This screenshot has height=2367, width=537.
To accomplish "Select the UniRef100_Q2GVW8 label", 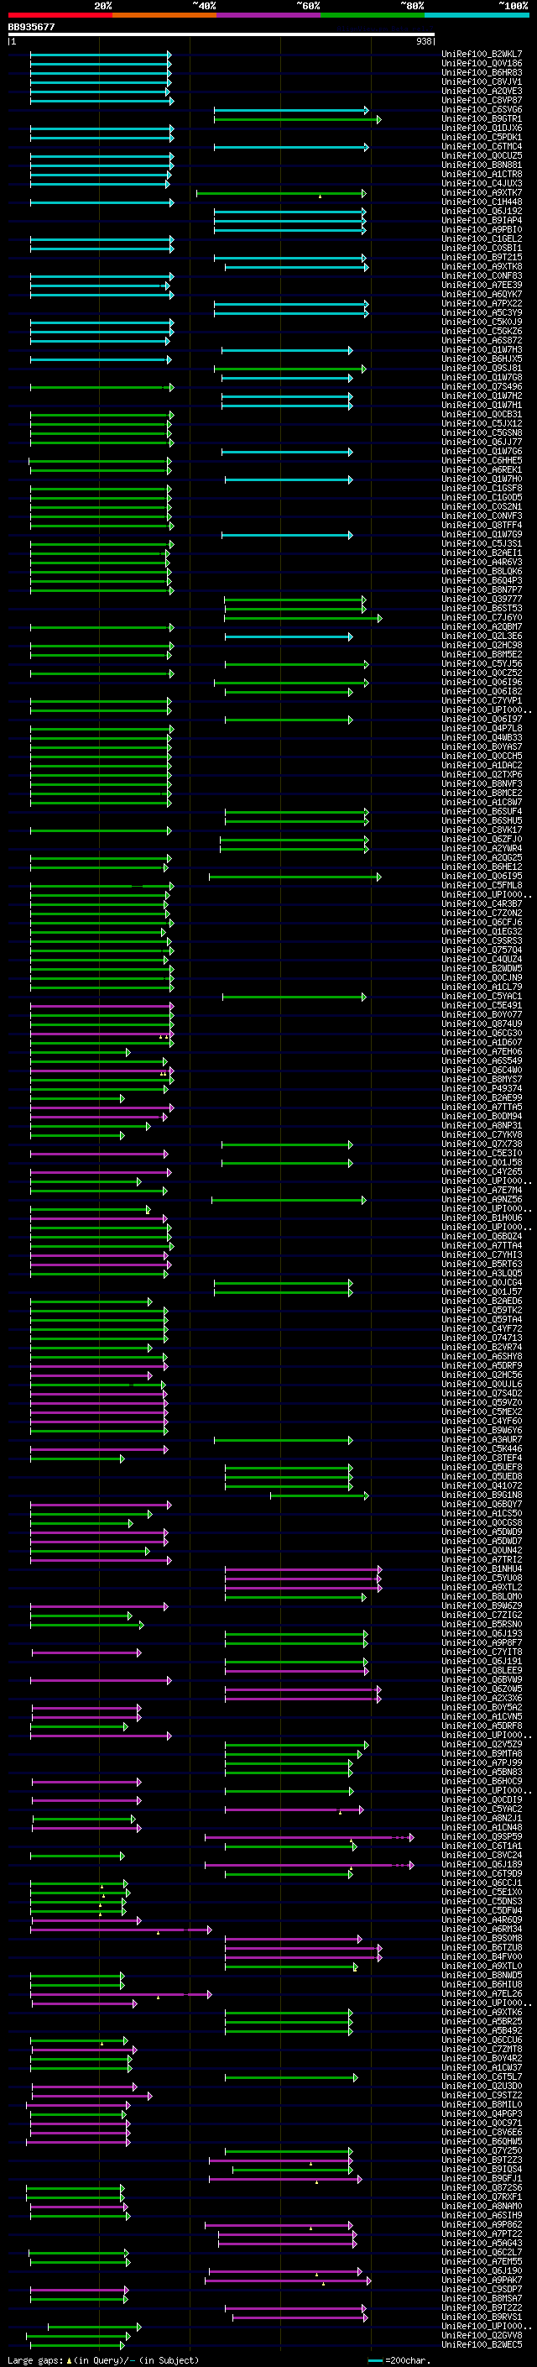I will 481,2335.
